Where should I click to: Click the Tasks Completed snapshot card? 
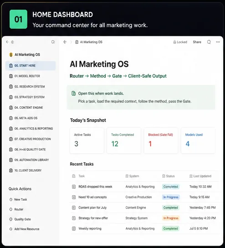click(124, 141)
